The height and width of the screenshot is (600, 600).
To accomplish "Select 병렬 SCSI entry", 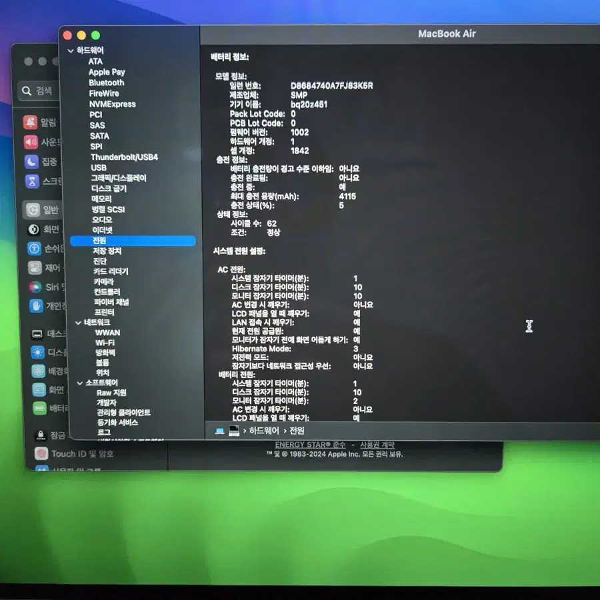I will (108, 209).
